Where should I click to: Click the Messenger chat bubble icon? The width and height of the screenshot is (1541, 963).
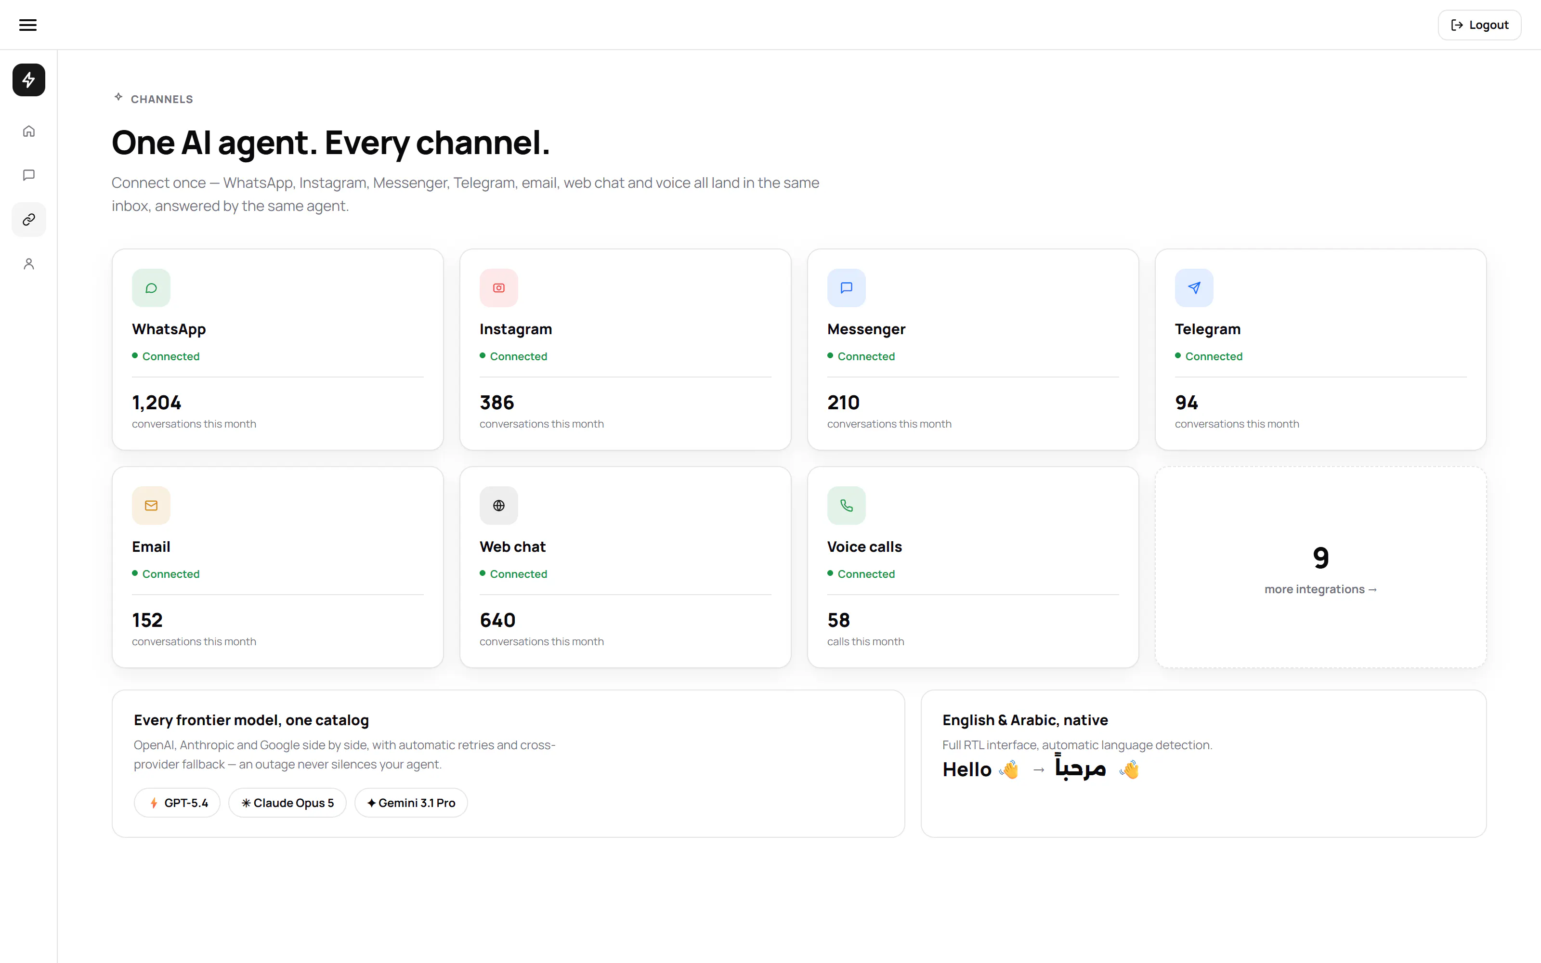[846, 288]
